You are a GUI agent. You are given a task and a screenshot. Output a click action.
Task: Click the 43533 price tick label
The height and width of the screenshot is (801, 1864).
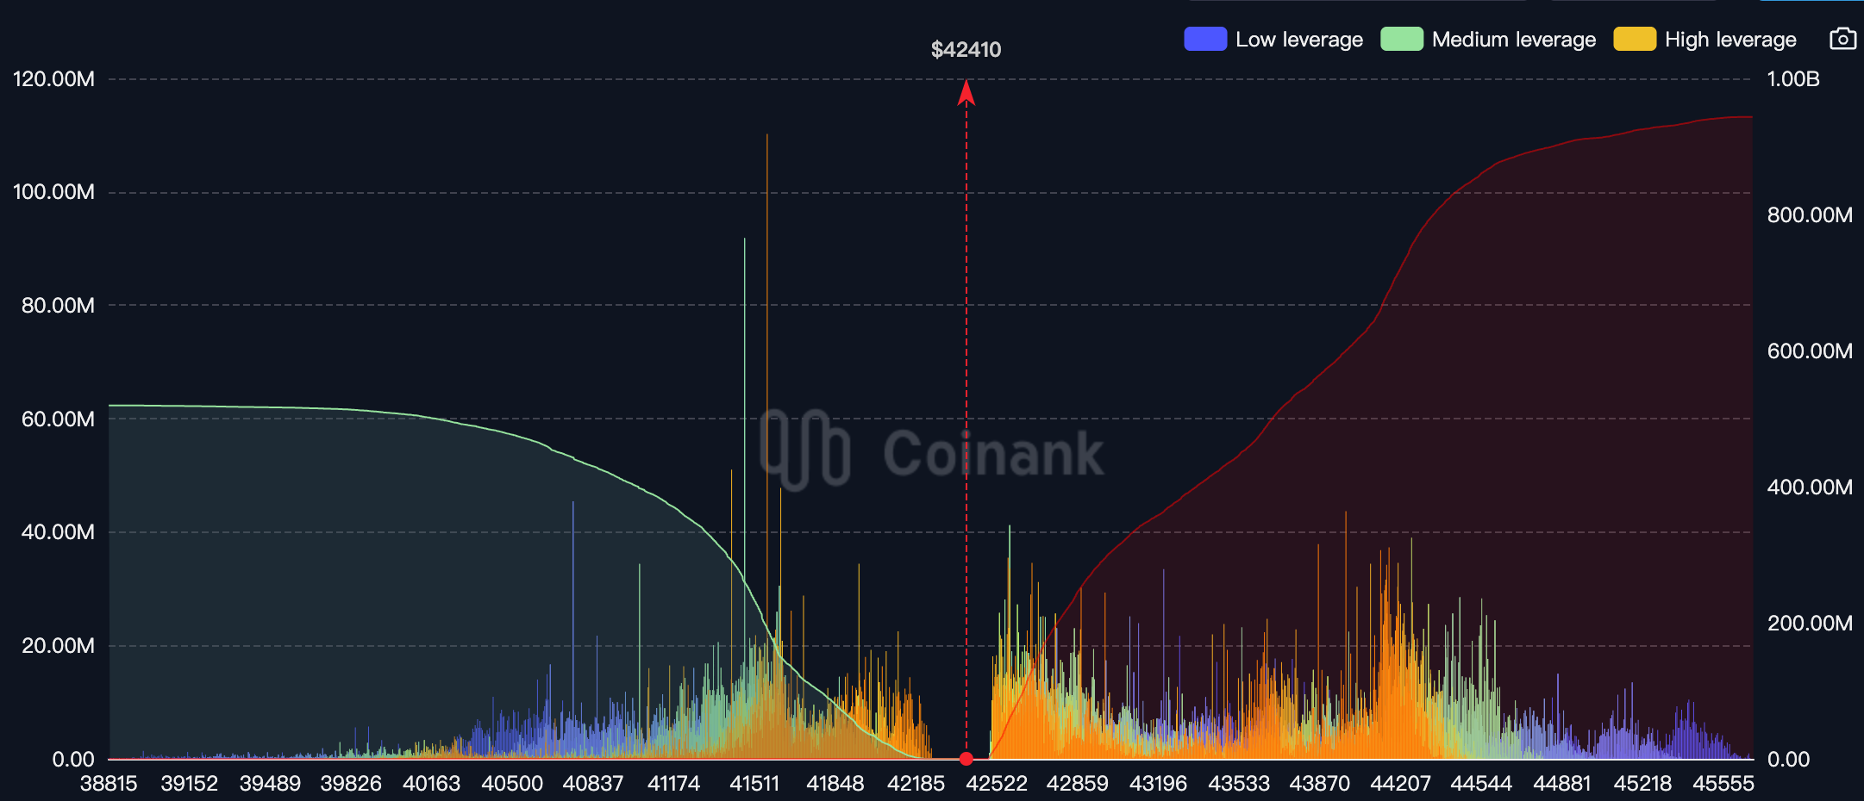tap(1239, 784)
